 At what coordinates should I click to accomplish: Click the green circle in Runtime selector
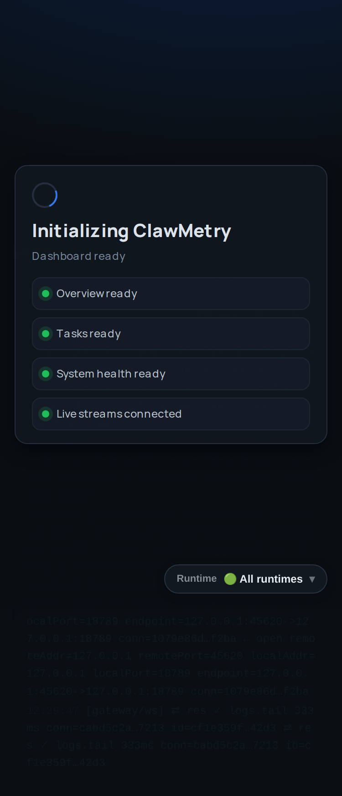[x=230, y=579]
